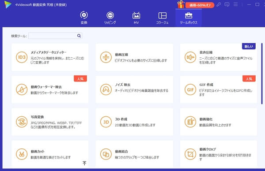
Task: Open the feedback chat bubble icon
Action: (x=227, y=4)
